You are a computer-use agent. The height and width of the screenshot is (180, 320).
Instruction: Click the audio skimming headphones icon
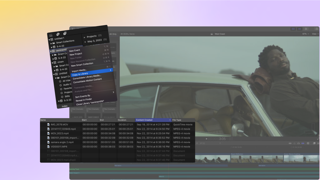click(x=298, y=143)
